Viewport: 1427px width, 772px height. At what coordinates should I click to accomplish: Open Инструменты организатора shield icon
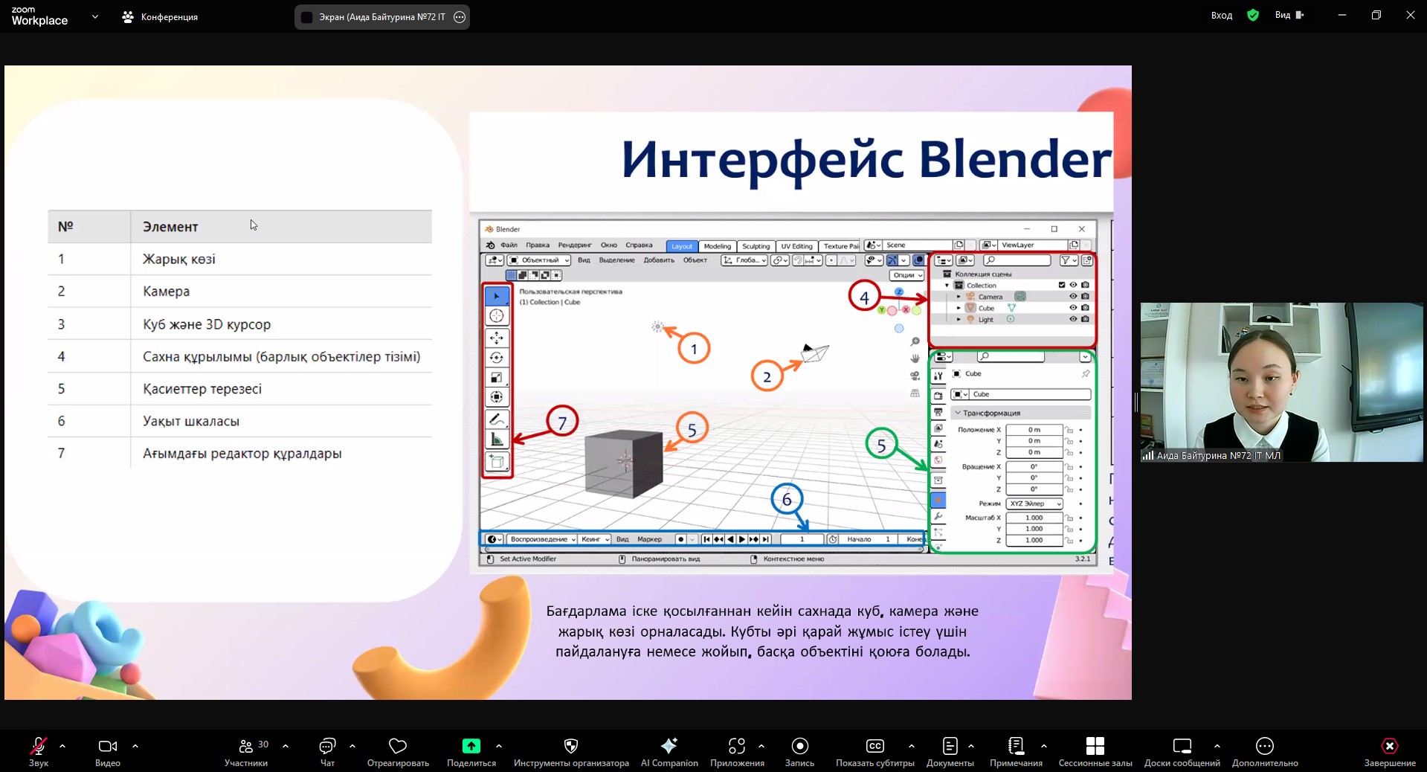point(570,746)
